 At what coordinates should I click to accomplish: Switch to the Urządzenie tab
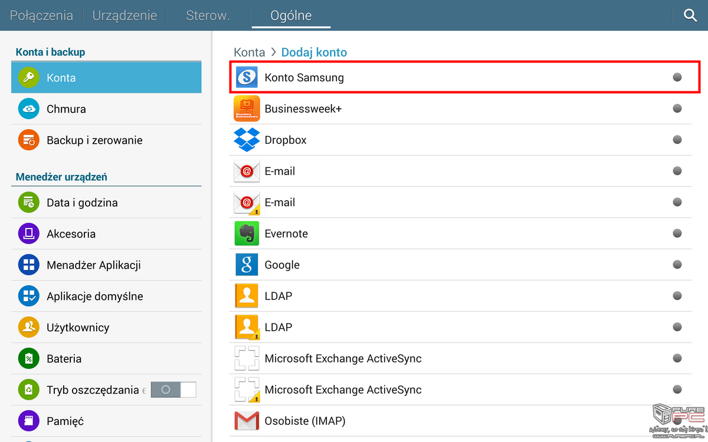point(124,16)
